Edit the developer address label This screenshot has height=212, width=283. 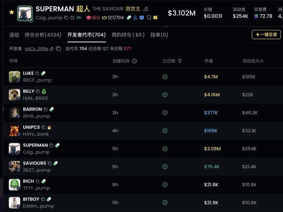point(52,49)
